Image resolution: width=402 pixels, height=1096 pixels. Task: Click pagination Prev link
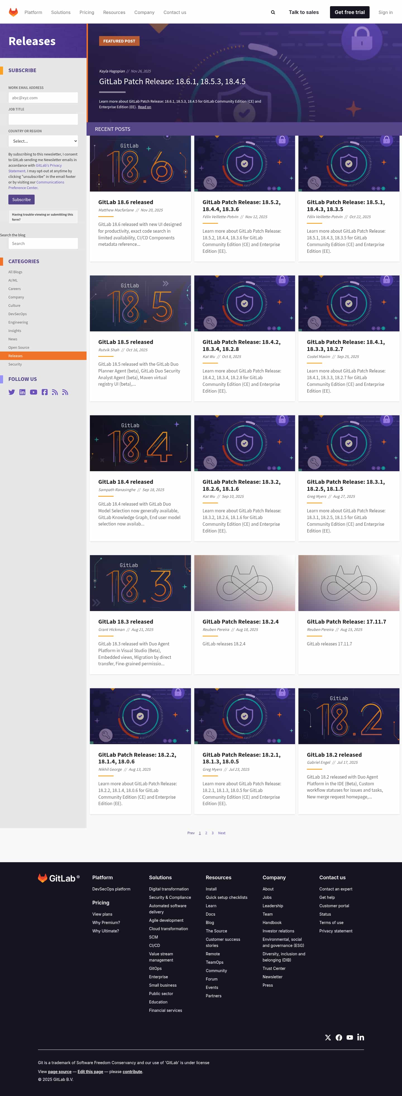(x=191, y=833)
